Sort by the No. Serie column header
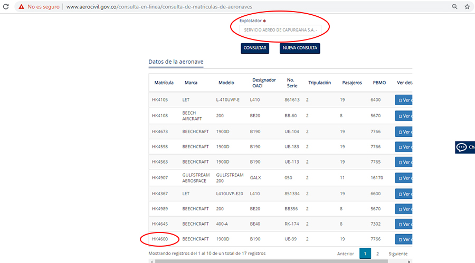The width and height of the screenshot is (475, 263). 292,83
